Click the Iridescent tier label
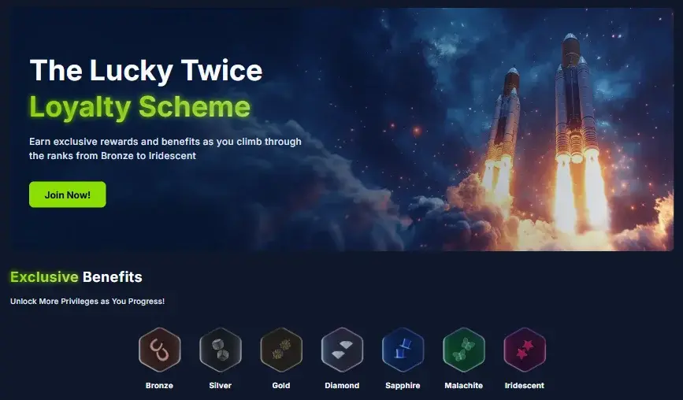The image size is (683, 400). (525, 386)
